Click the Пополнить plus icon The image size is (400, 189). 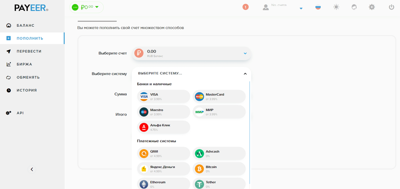point(9,38)
